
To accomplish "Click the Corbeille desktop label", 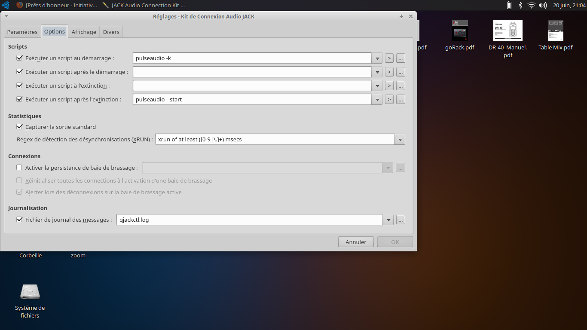I will (x=31, y=255).
